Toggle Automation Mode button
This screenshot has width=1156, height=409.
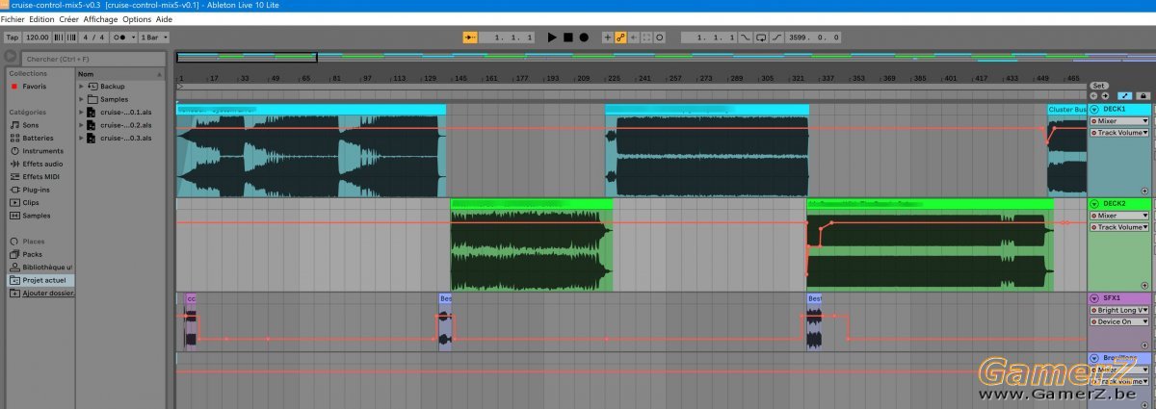pyautogui.click(x=1124, y=95)
